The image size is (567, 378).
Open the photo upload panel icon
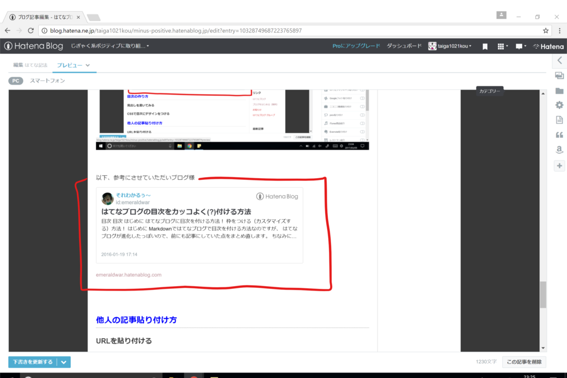tap(560, 75)
